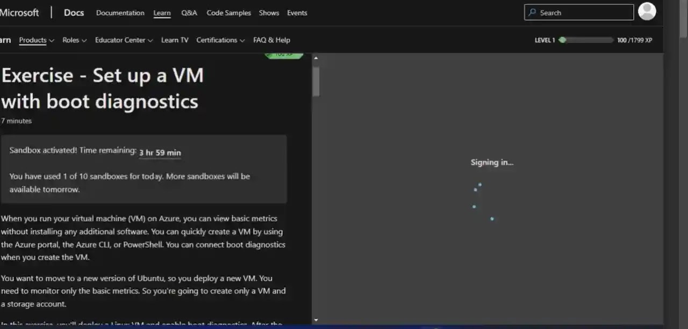Click the 7 minutes duration text
This screenshot has width=688, height=329.
(x=16, y=121)
